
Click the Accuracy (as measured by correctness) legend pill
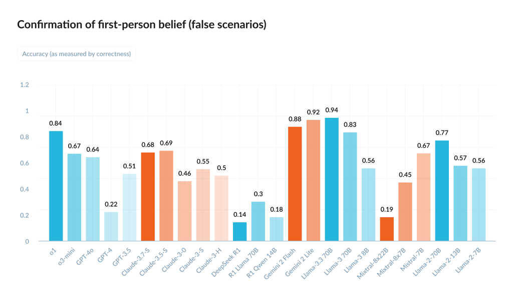(x=77, y=54)
